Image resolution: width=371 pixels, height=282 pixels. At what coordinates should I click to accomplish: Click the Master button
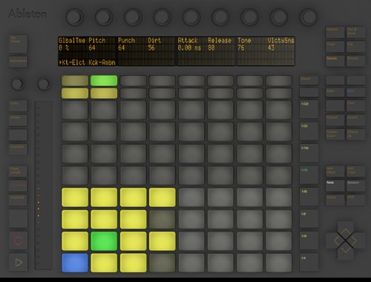pyautogui.click(x=309, y=81)
